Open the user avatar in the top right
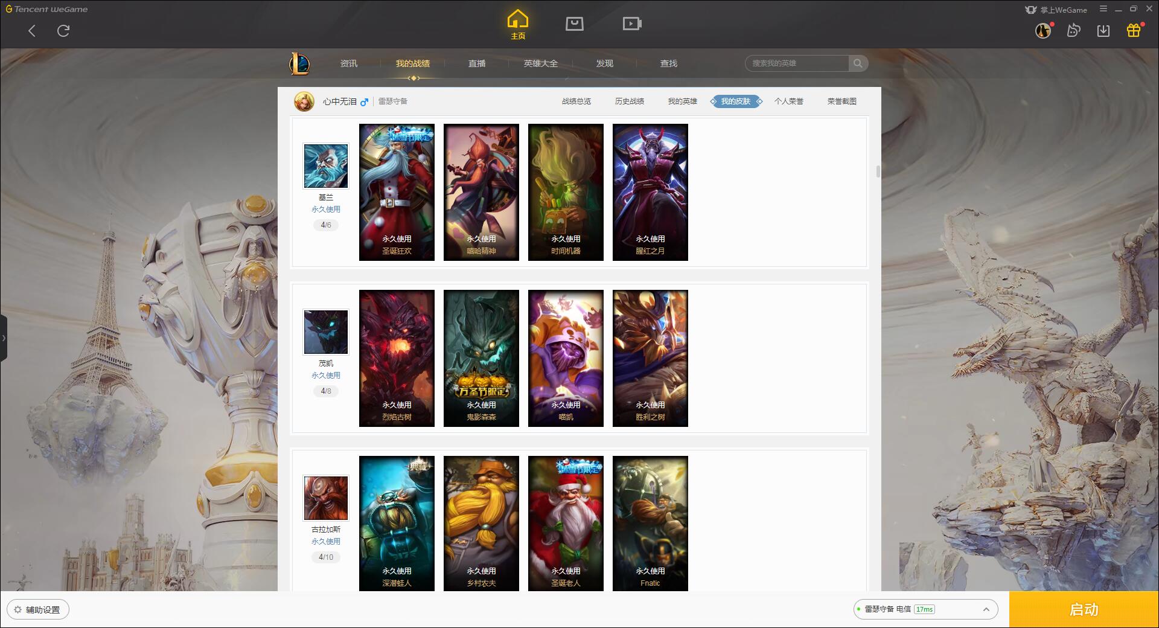The width and height of the screenshot is (1159, 628). (1043, 31)
